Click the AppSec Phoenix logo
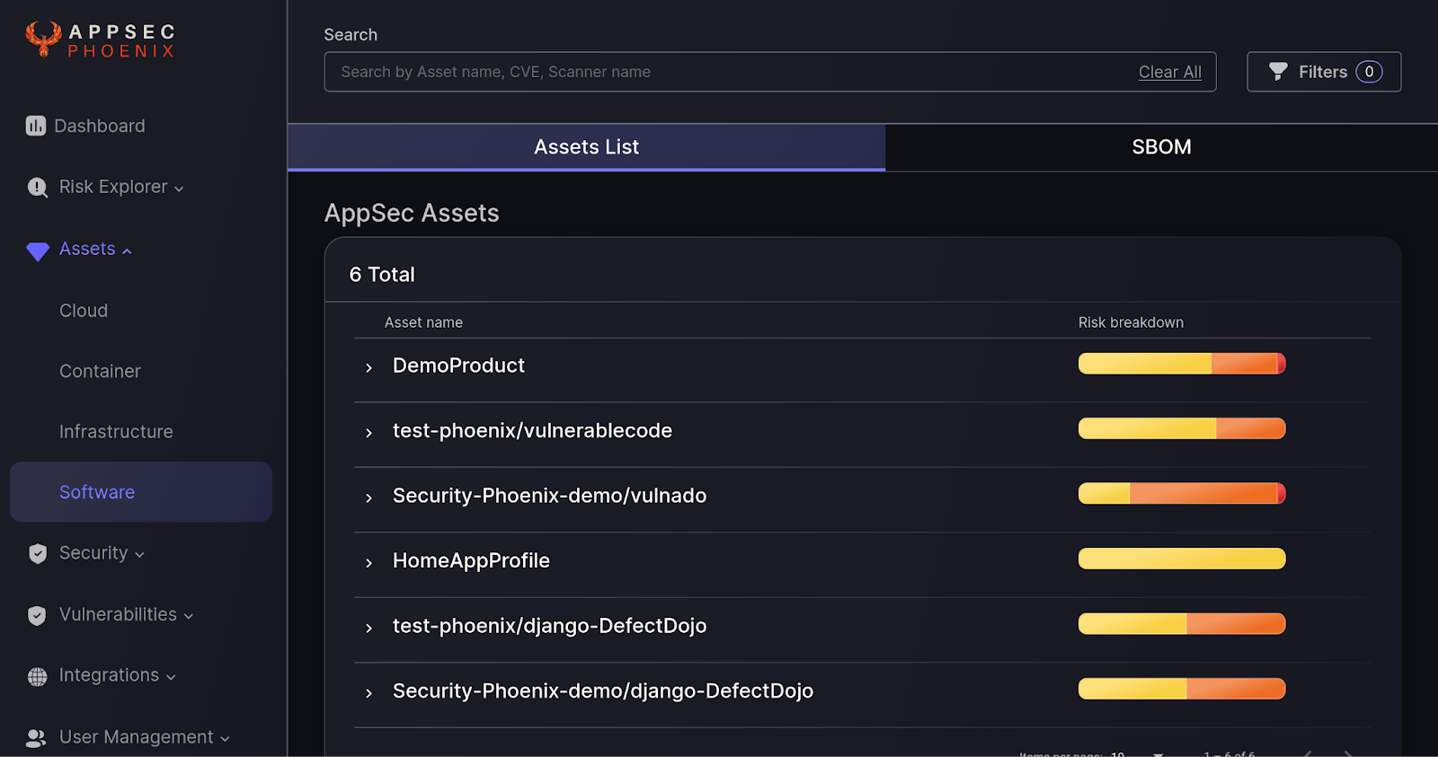Image resolution: width=1438 pixels, height=757 pixels. click(100, 40)
